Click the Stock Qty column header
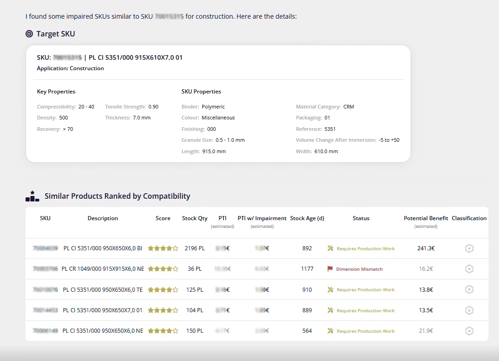The image size is (499, 361). tap(194, 218)
